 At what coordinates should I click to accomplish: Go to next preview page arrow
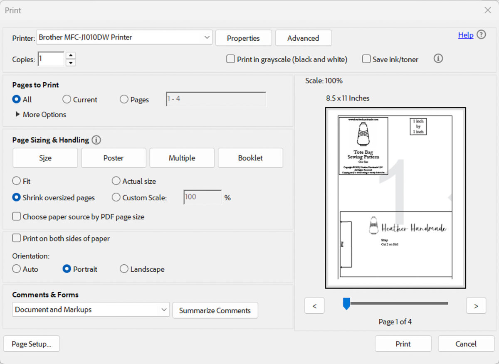coord(476,306)
